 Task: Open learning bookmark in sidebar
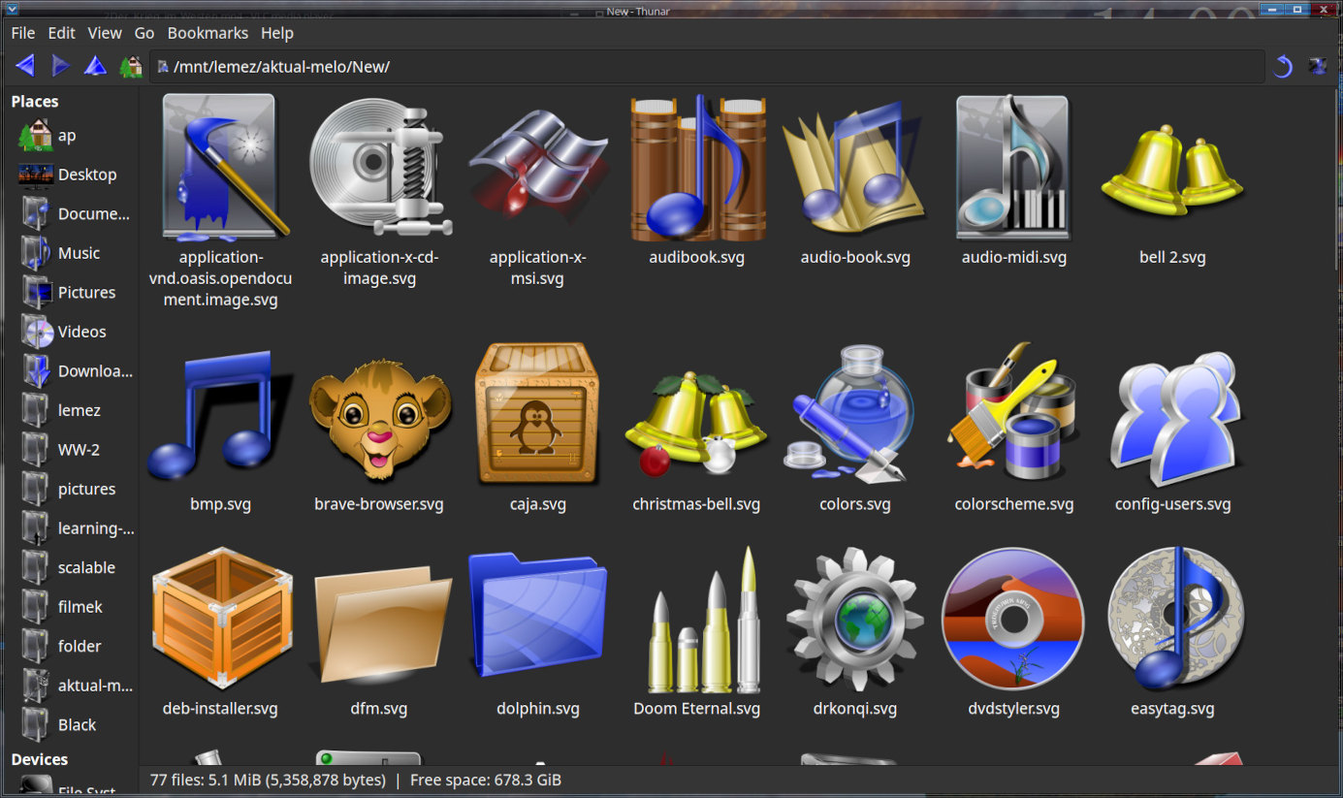click(70, 528)
